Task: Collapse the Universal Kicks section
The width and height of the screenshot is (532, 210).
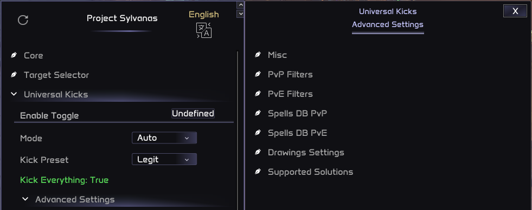Action: tap(14, 94)
